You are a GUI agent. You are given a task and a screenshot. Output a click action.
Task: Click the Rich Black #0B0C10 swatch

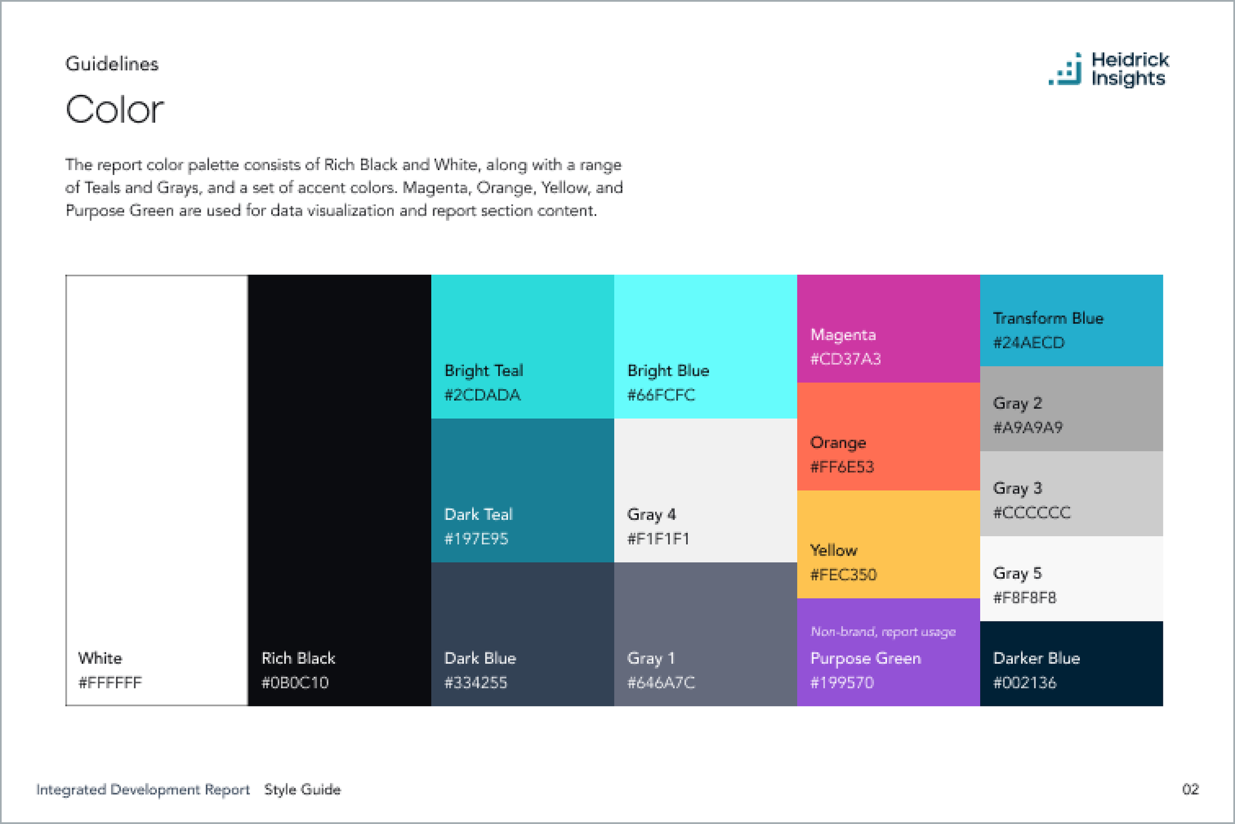pyautogui.click(x=339, y=490)
